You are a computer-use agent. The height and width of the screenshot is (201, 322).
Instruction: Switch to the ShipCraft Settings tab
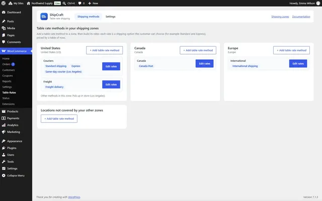(x=111, y=17)
